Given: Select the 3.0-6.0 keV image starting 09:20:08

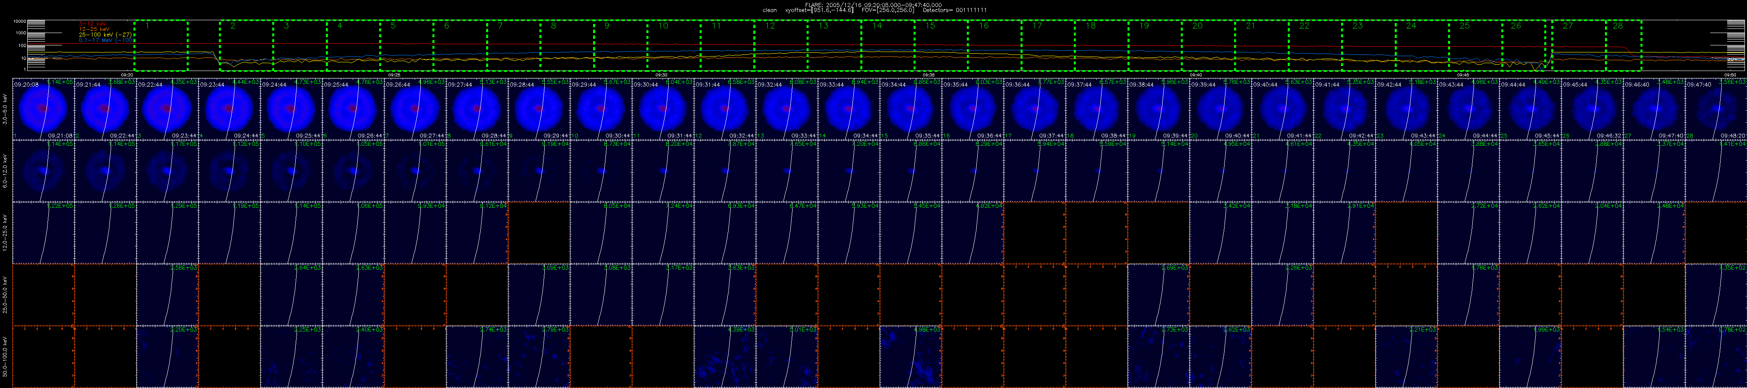Looking at the screenshot, I should pos(43,109).
